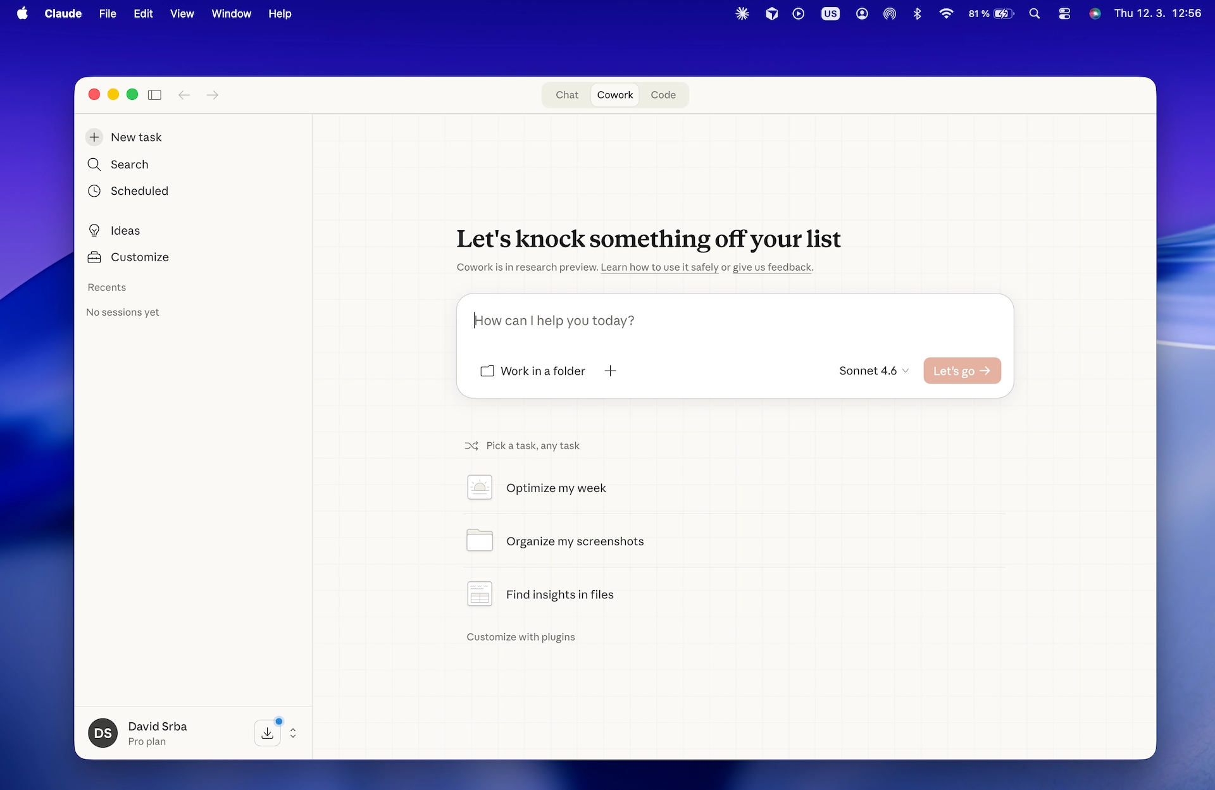Image resolution: width=1215 pixels, height=790 pixels.
Task: Open Customize toolbox item
Action: [94, 257]
